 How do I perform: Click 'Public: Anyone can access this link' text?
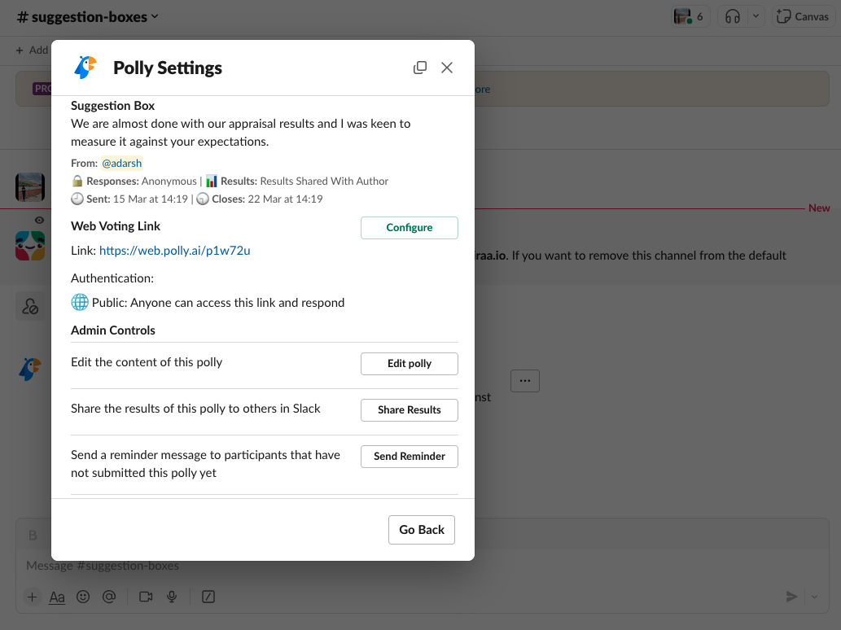click(218, 303)
